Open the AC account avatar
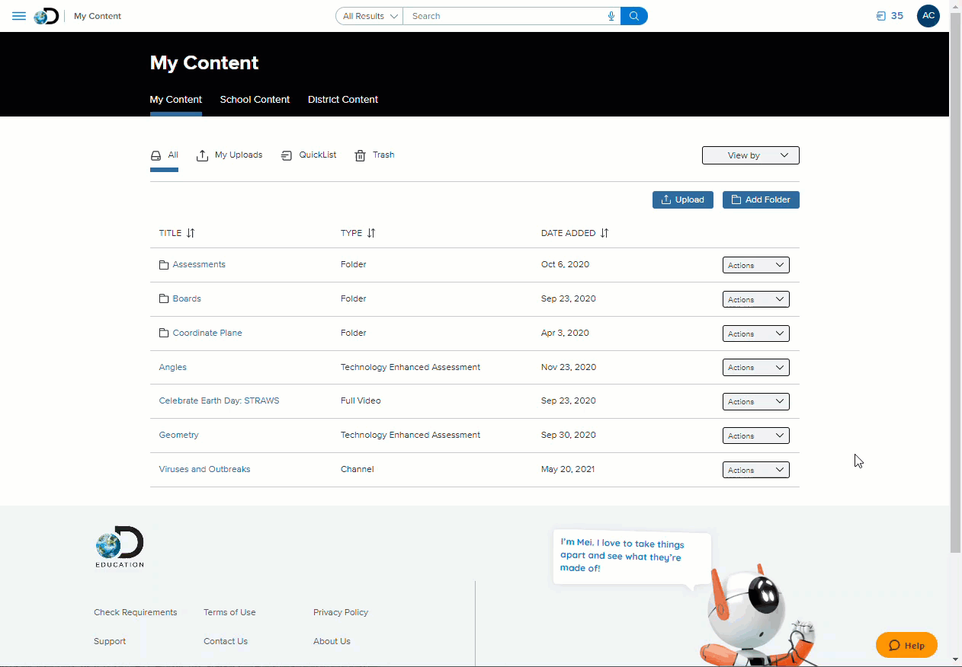962x667 pixels. [928, 15]
